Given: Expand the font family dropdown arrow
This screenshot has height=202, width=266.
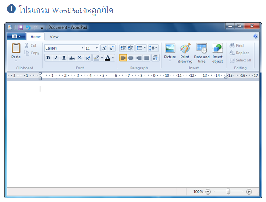Looking at the screenshot, I should pos(82,48).
